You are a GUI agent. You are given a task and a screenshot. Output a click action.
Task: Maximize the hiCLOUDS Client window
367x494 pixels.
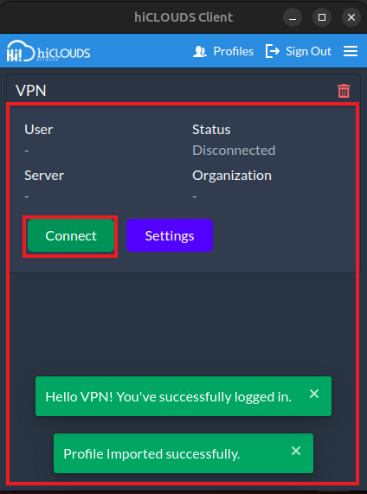(322, 17)
